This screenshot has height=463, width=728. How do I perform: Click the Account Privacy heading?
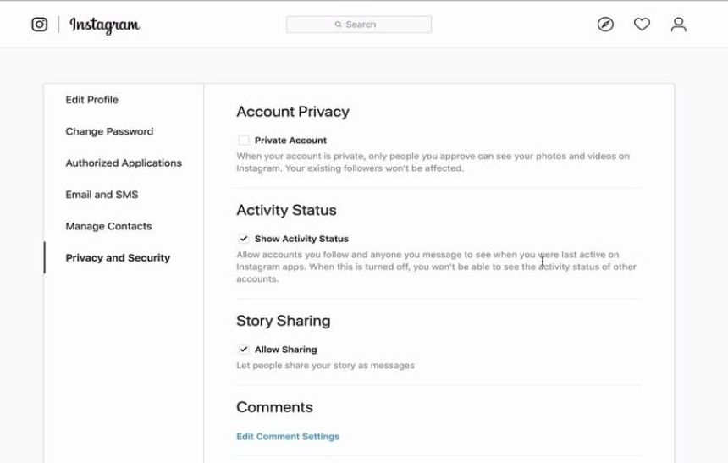293,112
